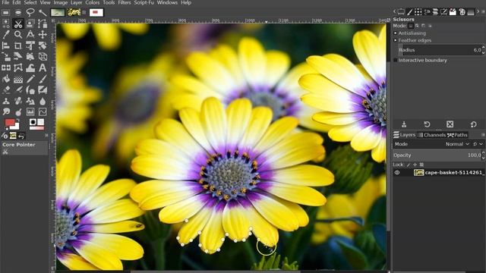Screen dimensions: 486x273
Task: Hide the cape-basket layer with eye icon
Action: pyautogui.click(x=397, y=173)
